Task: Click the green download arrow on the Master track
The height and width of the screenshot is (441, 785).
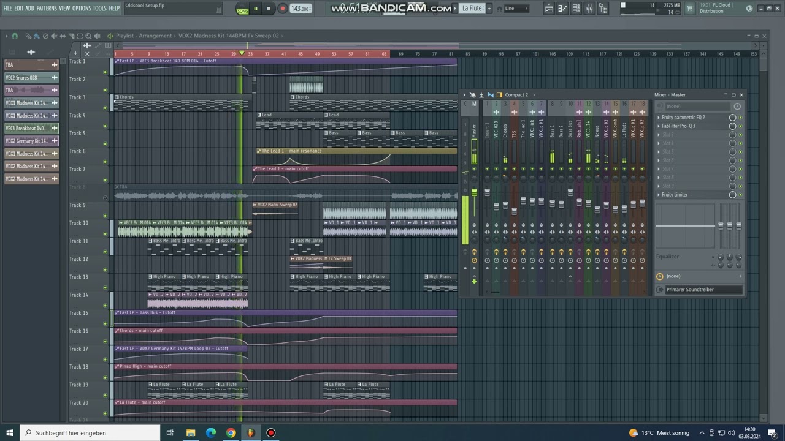Action: click(x=474, y=281)
